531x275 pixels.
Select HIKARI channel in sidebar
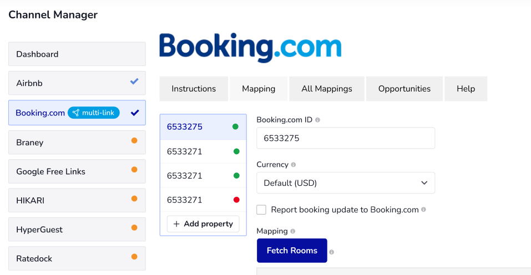(x=77, y=200)
